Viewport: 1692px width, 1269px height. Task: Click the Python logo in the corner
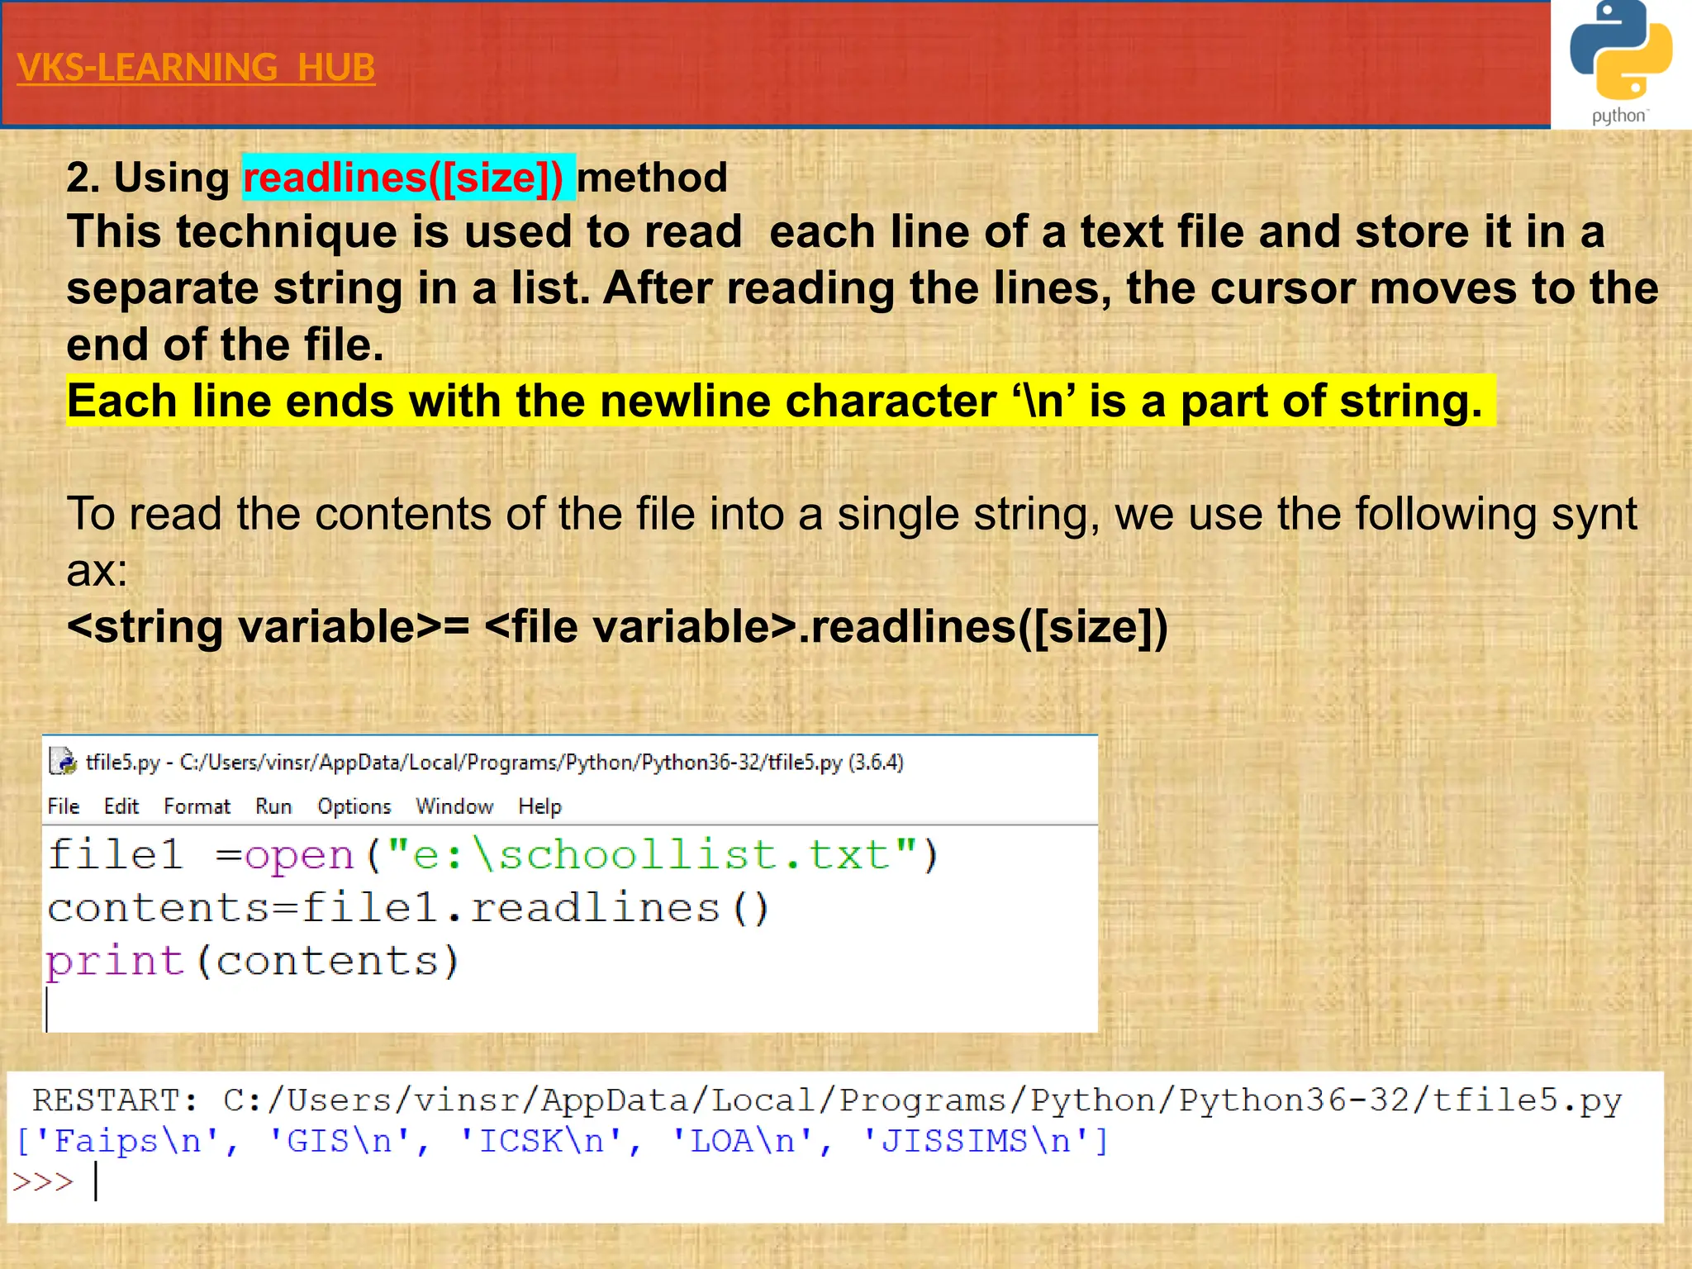pos(1620,64)
